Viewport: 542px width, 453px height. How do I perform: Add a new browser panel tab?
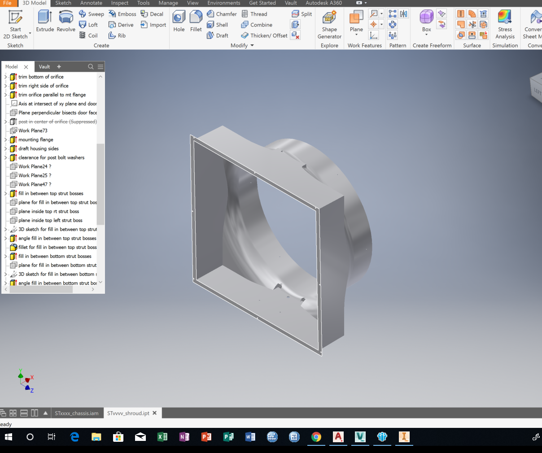pyautogui.click(x=59, y=66)
